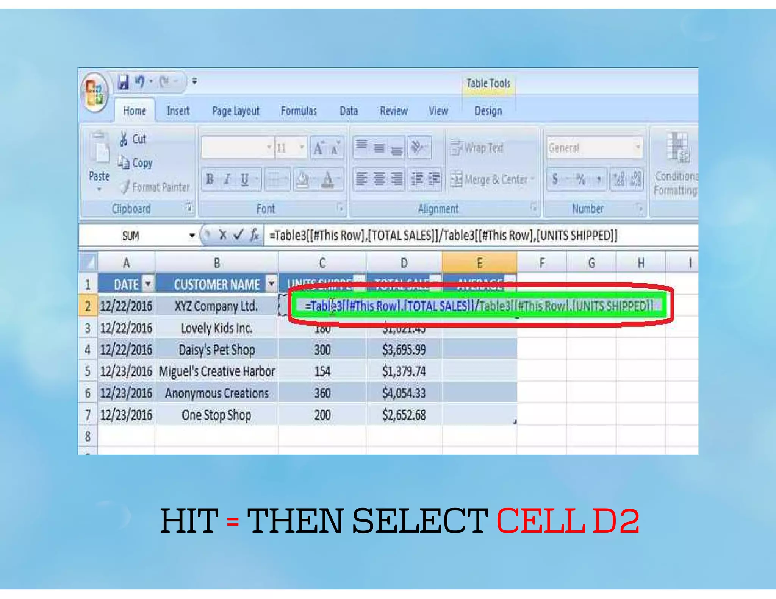The width and height of the screenshot is (776, 599).
Task: Toggle Bold formatting button
Action: [210, 179]
